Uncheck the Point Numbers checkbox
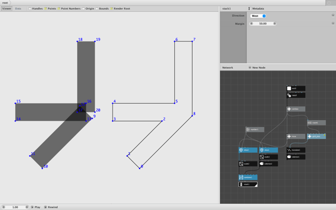The height and width of the screenshot is (210, 336). tap(59, 8)
